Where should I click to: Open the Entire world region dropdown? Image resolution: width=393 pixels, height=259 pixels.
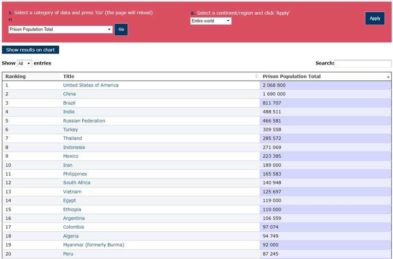(x=211, y=21)
